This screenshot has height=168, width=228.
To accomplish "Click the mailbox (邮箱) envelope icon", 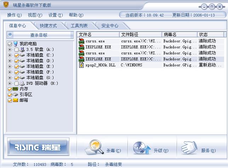I will [16, 100].
